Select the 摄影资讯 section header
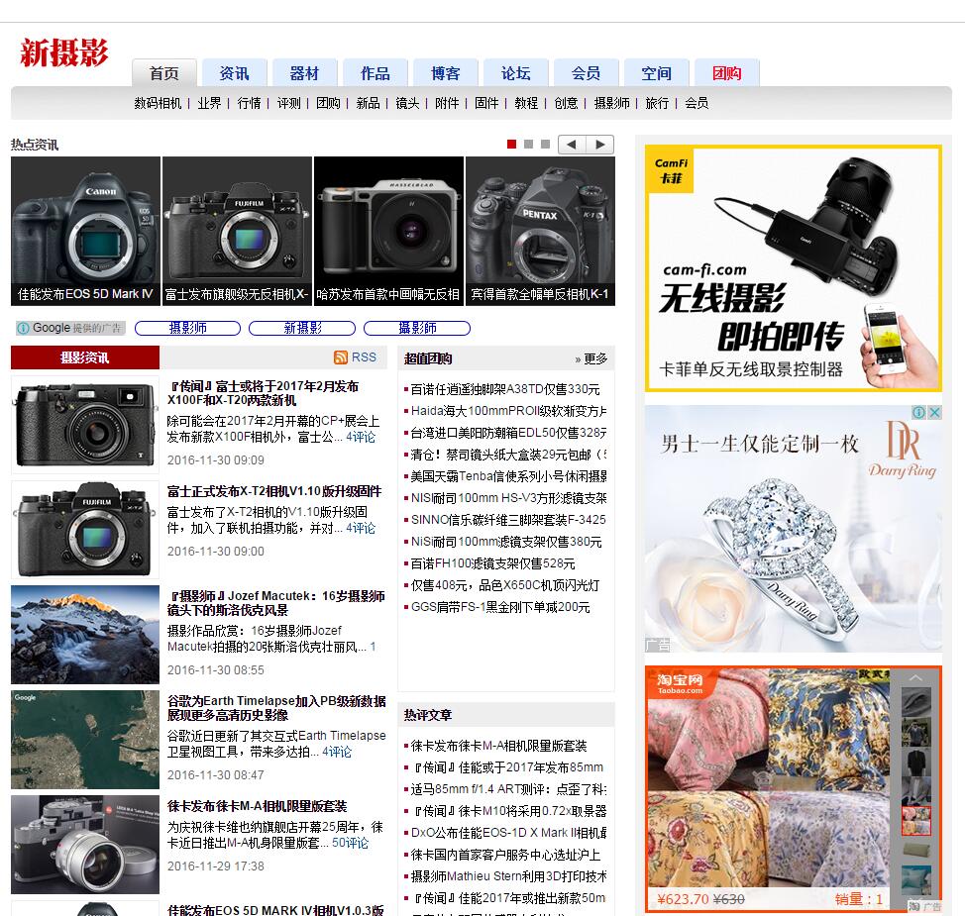 coord(85,357)
